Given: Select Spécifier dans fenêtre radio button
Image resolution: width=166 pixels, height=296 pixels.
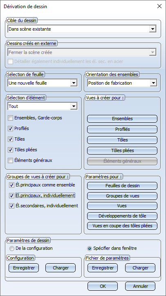Looking at the screenshot, I should (90, 249).
